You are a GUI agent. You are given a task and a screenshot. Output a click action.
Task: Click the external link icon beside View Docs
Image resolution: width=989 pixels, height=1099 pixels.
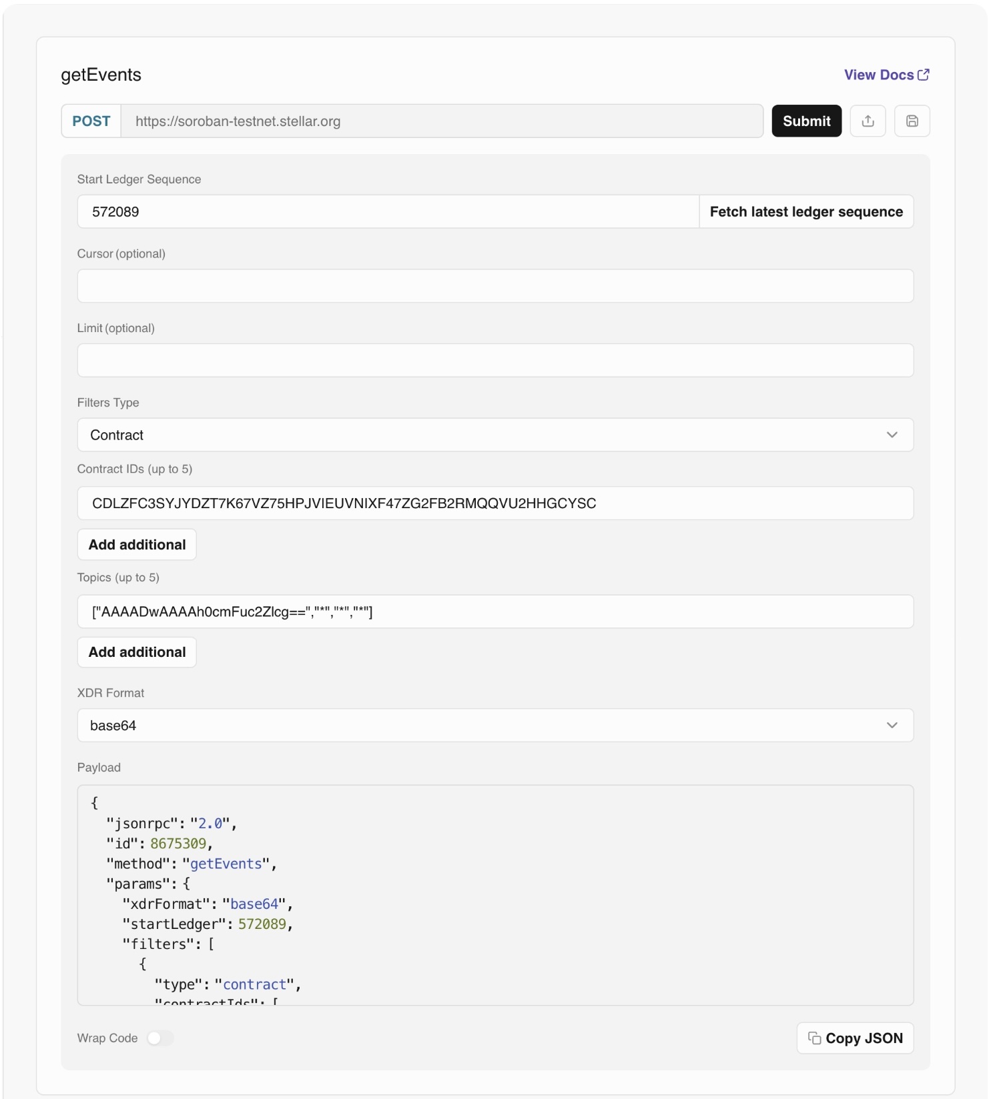tap(924, 75)
